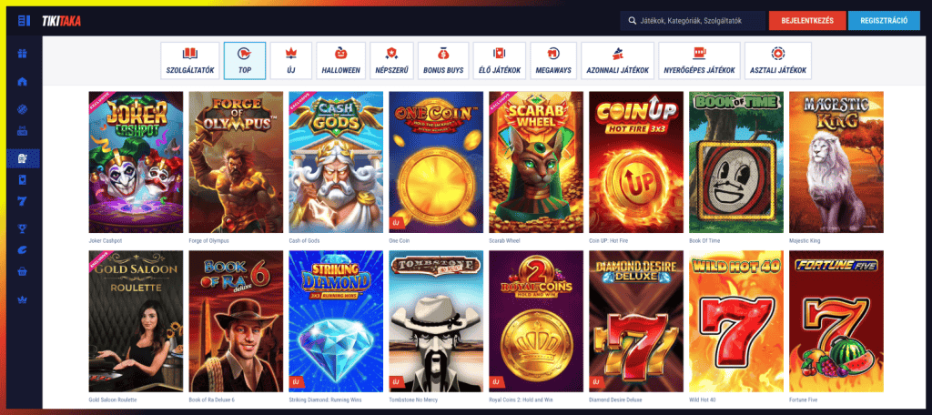Select the highlighted slot machine sidebar icon
Viewport: 932px width, 415px height.
coord(23,157)
